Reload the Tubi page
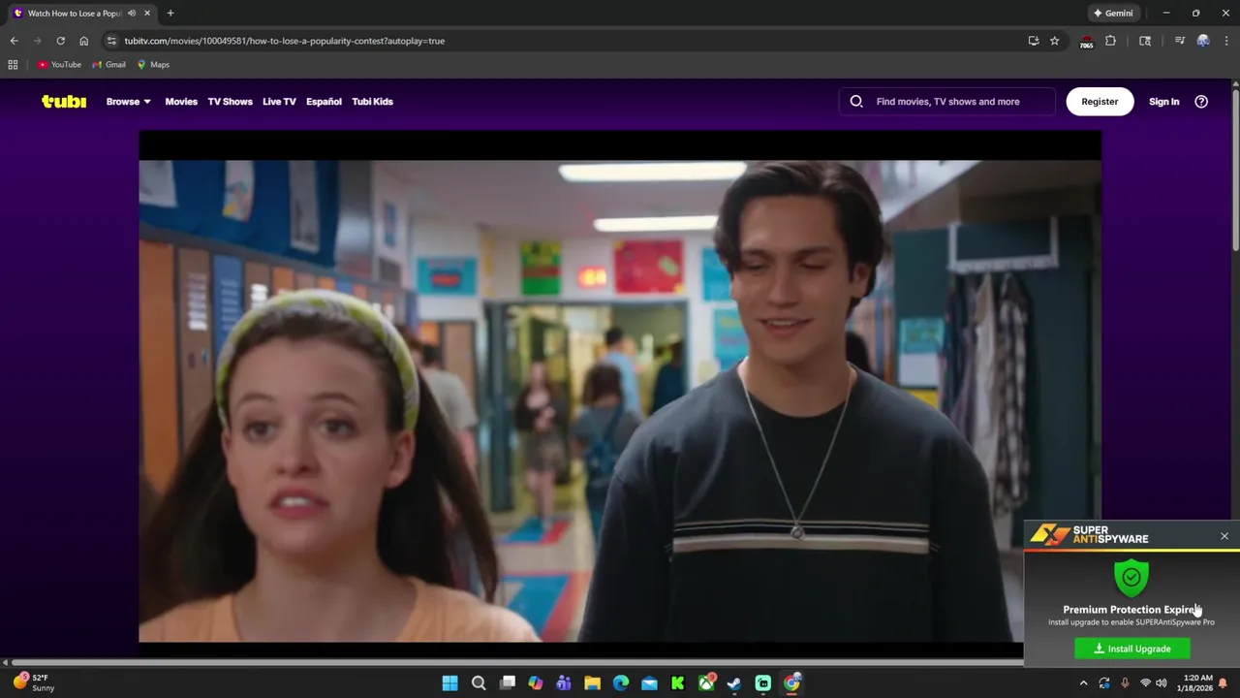Image resolution: width=1240 pixels, height=698 pixels. (x=60, y=41)
